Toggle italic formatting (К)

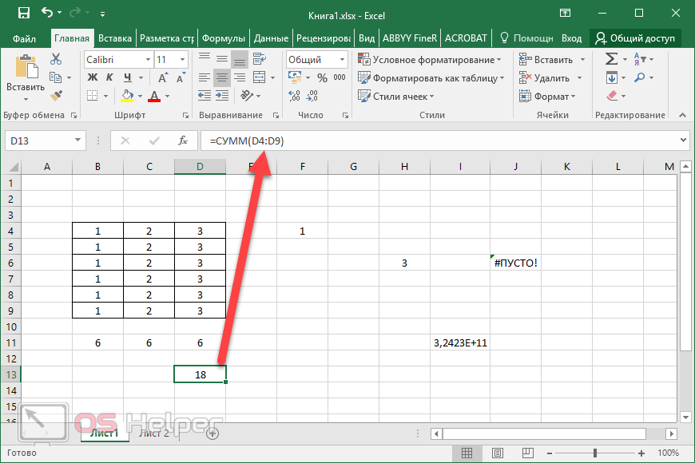pos(109,77)
